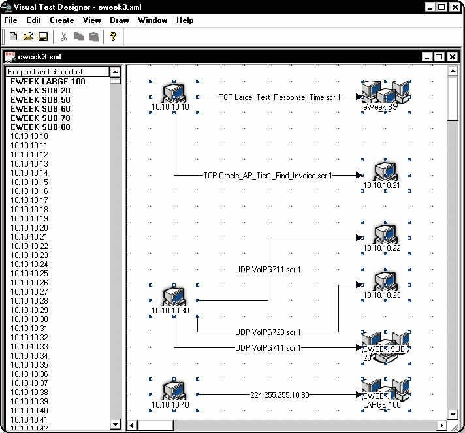Select 10.10.10.25 in the endpoint list
465x433 pixels.
(x=29, y=274)
